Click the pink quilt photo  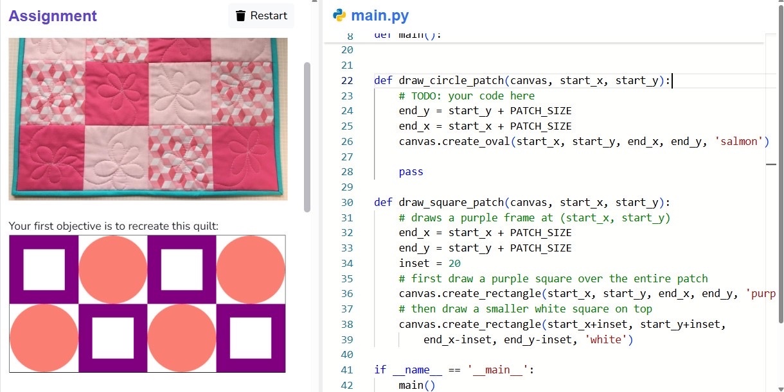pyautogui.click(x=148, y=119)
